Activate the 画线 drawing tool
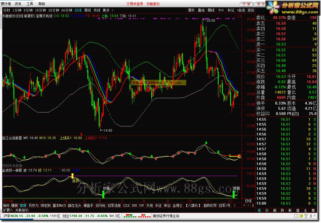 click(211, 10)
